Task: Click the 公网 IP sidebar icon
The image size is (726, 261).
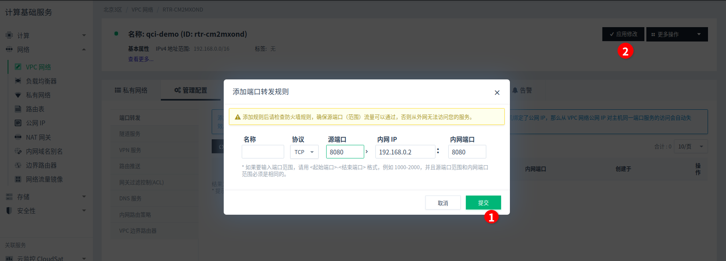Action: [18, 123]
